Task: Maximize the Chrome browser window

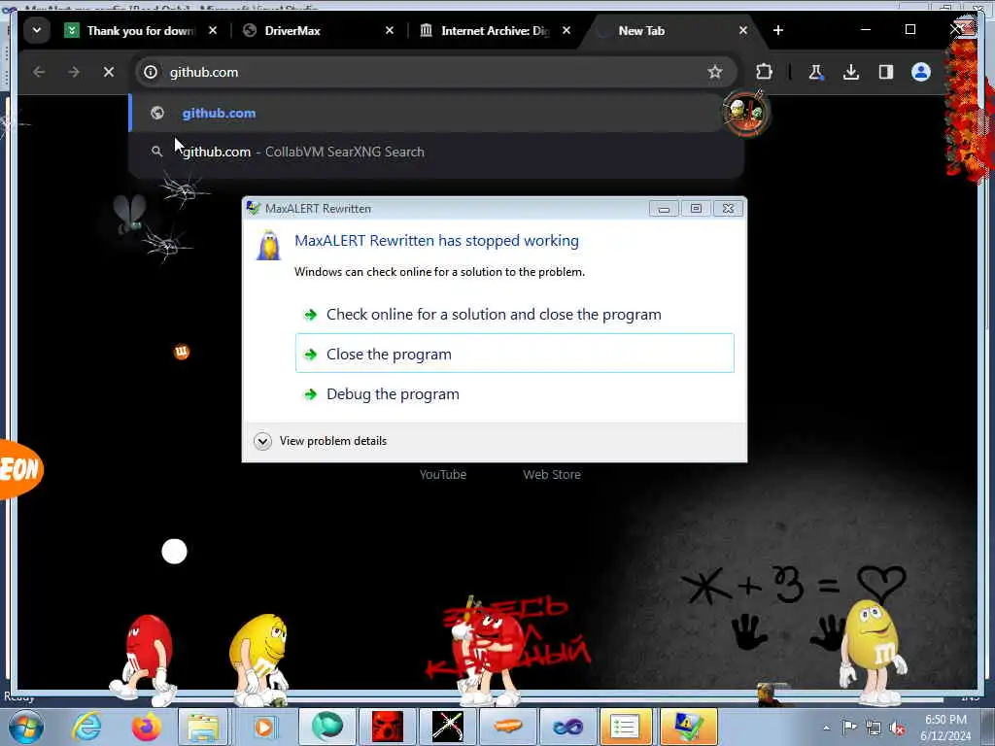Action: (909, 30)
